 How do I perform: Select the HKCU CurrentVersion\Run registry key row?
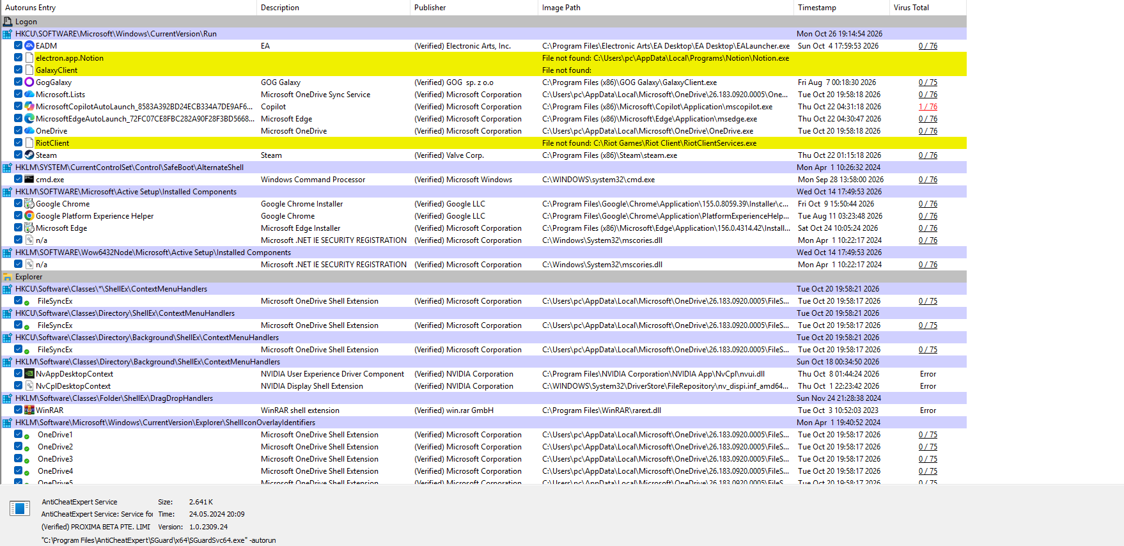point(483,34)
